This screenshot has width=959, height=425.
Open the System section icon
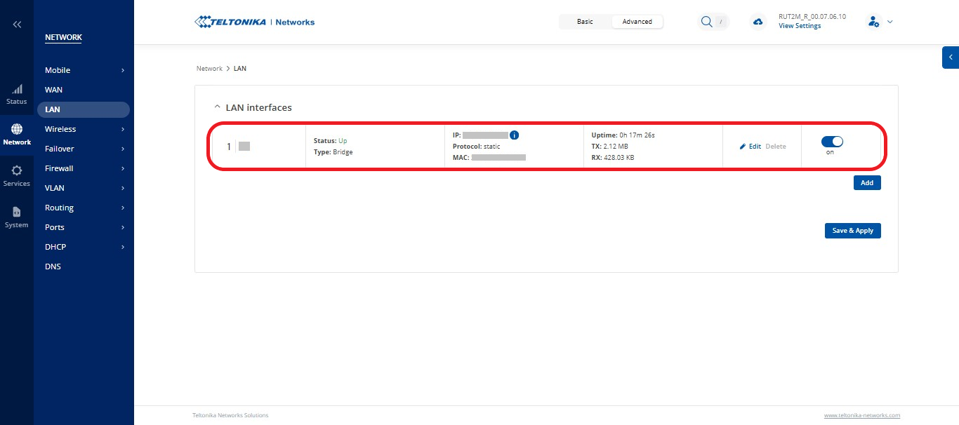[x=17, y=212]
